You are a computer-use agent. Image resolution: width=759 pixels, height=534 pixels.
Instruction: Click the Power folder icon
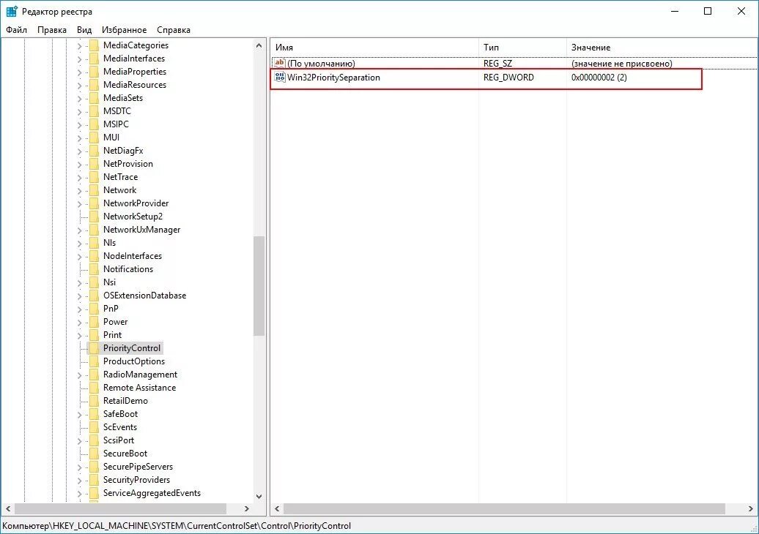click(x=94, y=322)
